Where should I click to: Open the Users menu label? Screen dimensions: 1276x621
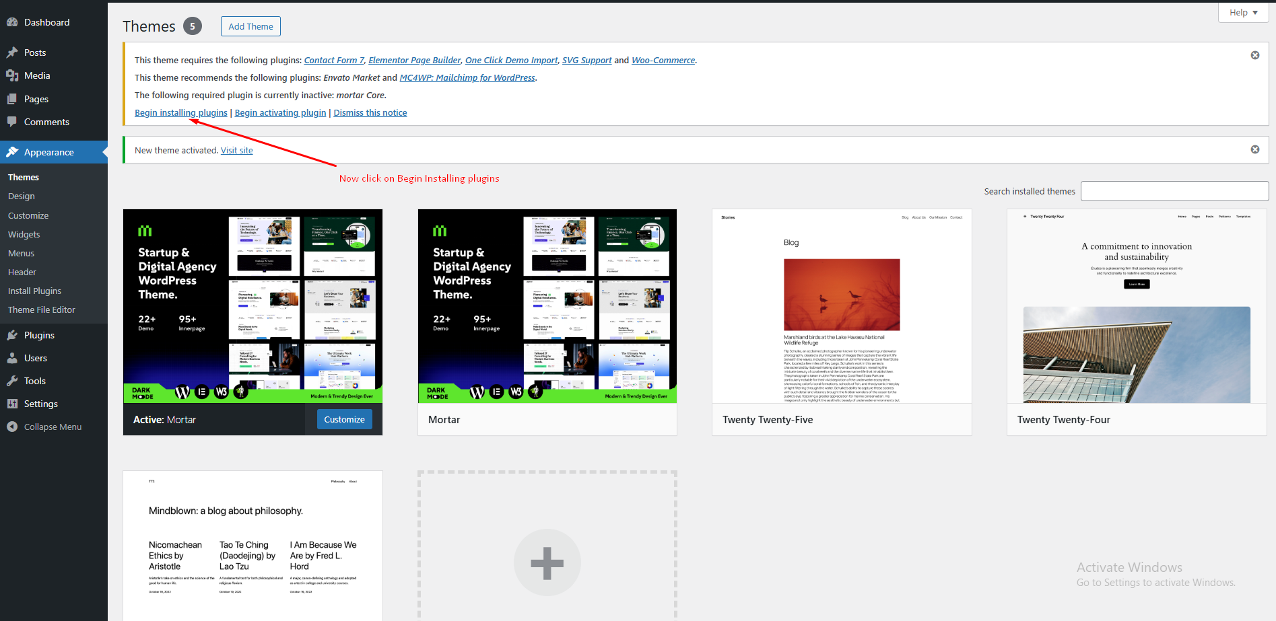[36, 358]
